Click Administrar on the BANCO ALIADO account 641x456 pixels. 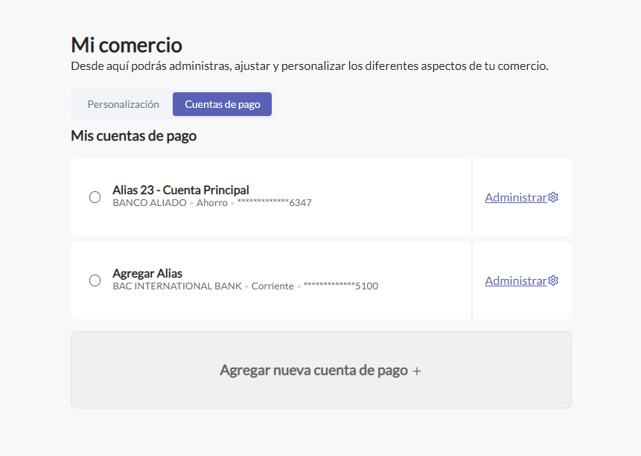coord(515,197)
